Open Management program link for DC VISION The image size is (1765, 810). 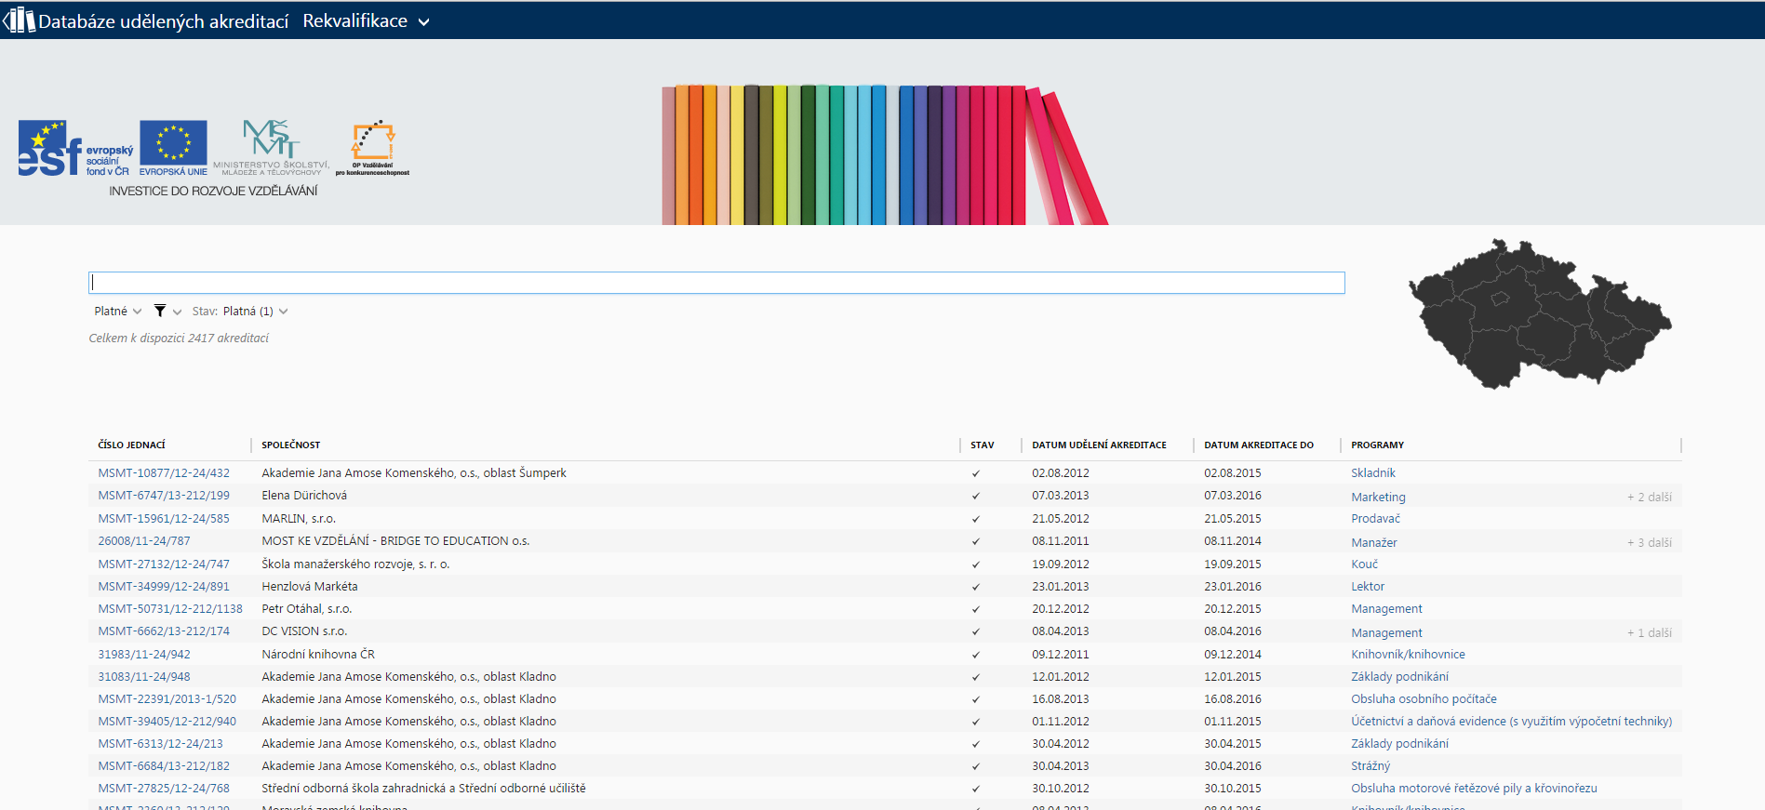tap(1386, 633)
